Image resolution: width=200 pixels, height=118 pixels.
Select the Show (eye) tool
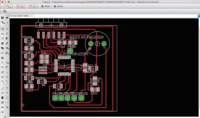click(7, 18)
